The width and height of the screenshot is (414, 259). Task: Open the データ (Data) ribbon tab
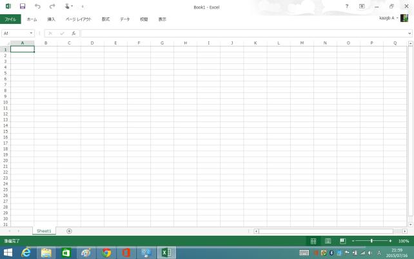click(x=124, y=19)
